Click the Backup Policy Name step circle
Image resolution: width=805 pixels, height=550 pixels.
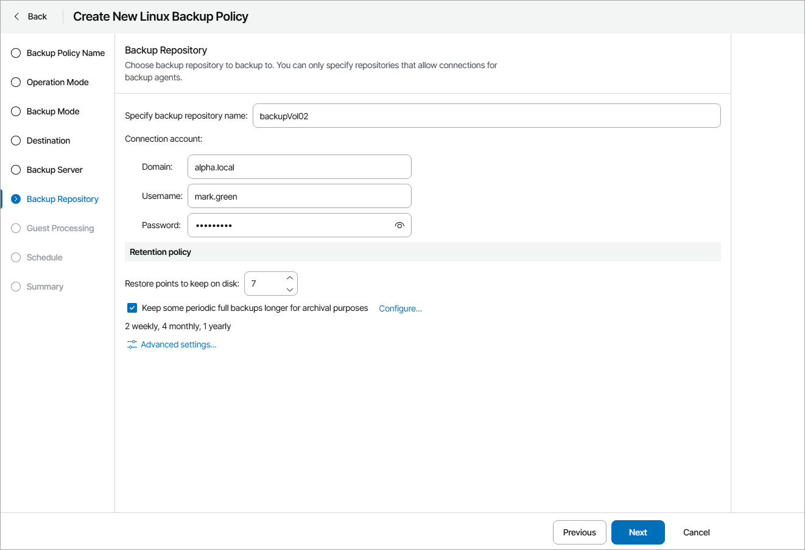click(16, 53)
